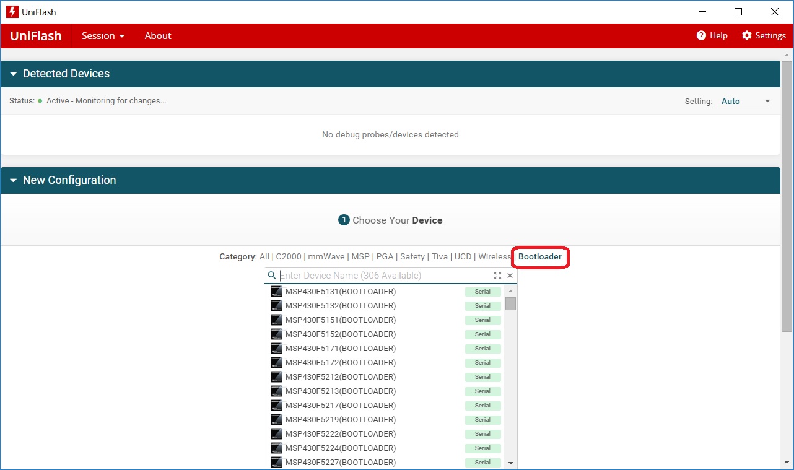Click the chip icon beside MSP430F5212(BOOTLOADER)
Screen dimensions: 794x470
tap(276, 377)
